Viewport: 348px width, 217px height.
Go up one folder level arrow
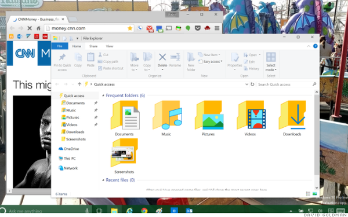click(79, 84)
